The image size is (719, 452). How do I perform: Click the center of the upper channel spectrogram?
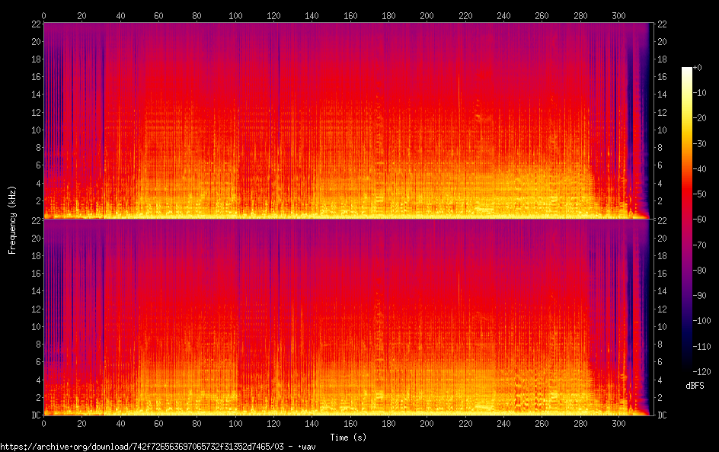[x=346, y=120]
